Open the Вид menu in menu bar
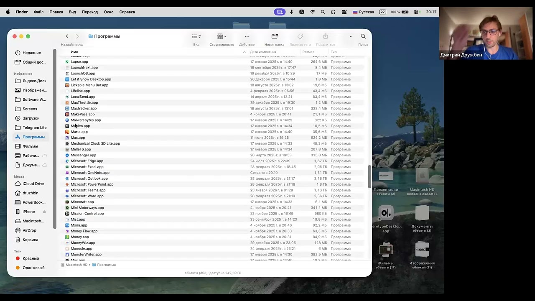Viewport: 535px width, 301px height. [72, 12]
